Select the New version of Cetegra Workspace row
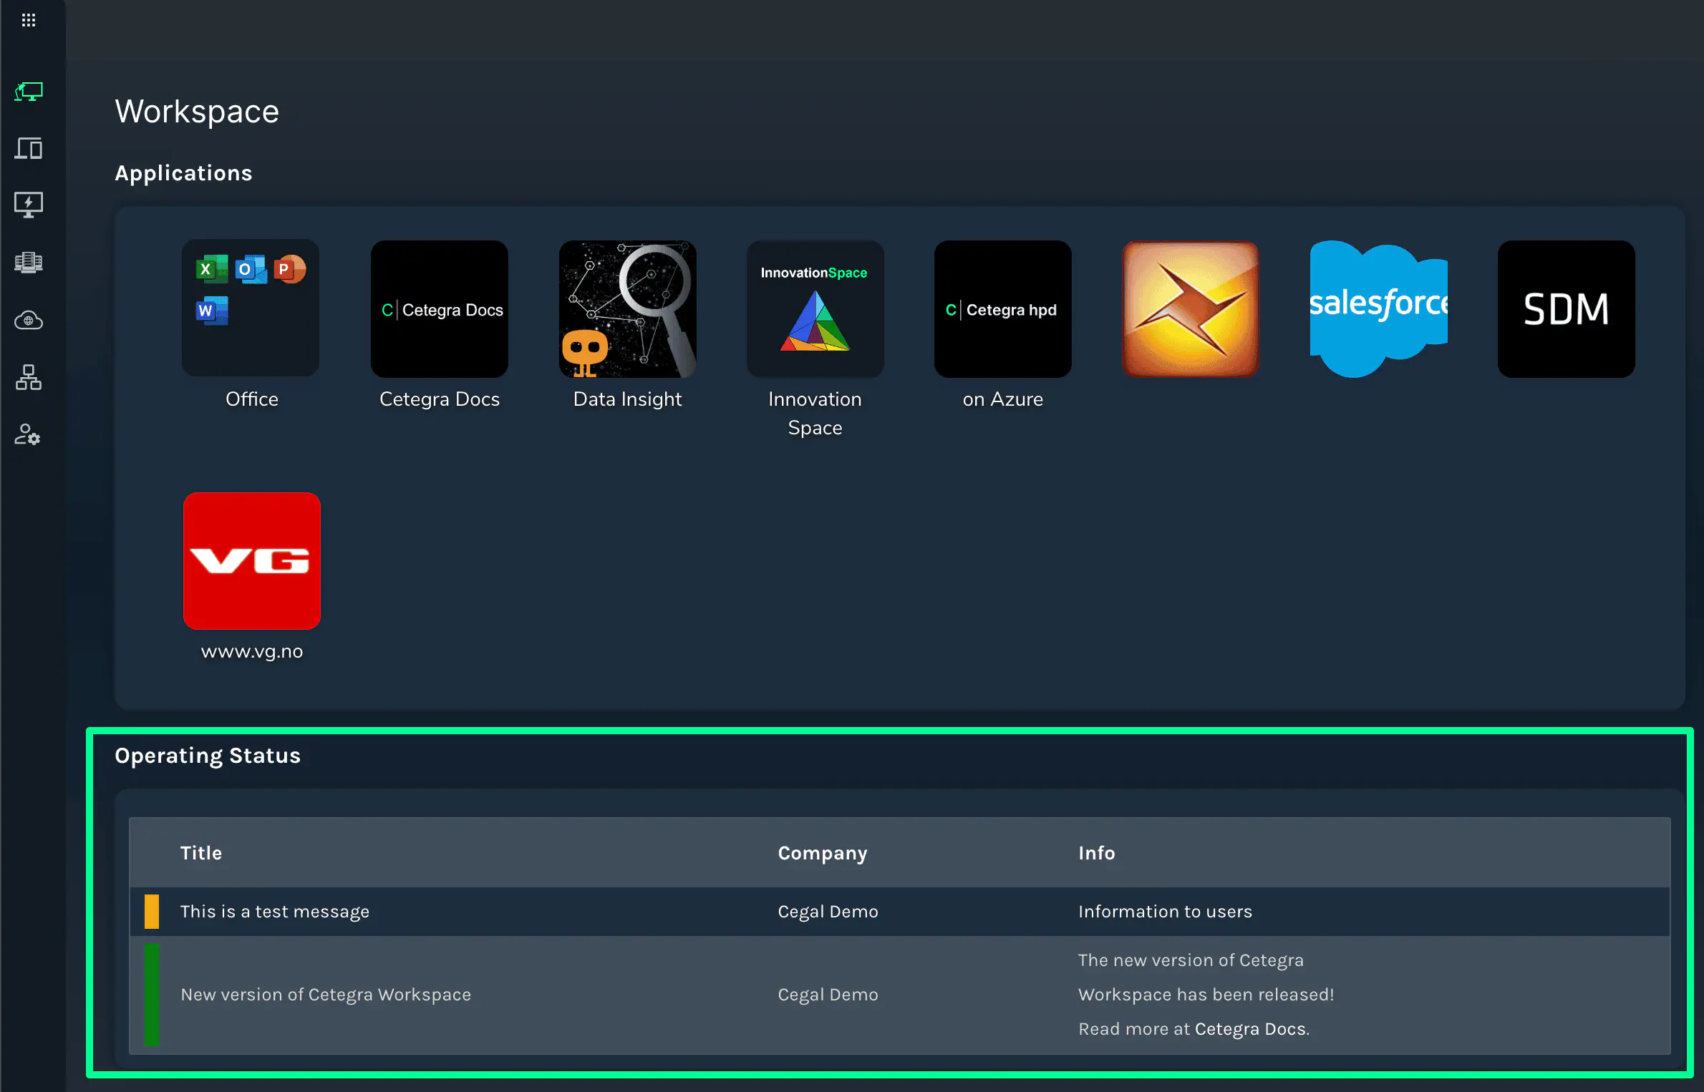 326,995
